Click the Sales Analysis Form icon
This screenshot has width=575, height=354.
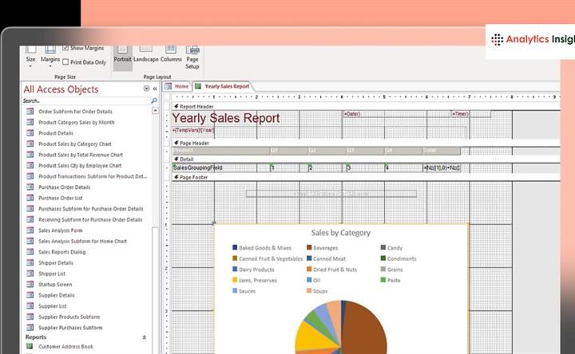click(x=30, y=230)
